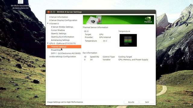Maximize the NVIDIA X Server Settings window

point(54,12)
